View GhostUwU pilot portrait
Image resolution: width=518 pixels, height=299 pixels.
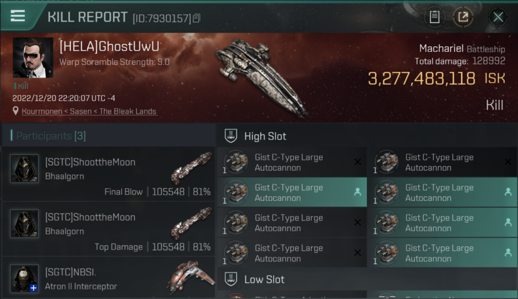point(33,57)
